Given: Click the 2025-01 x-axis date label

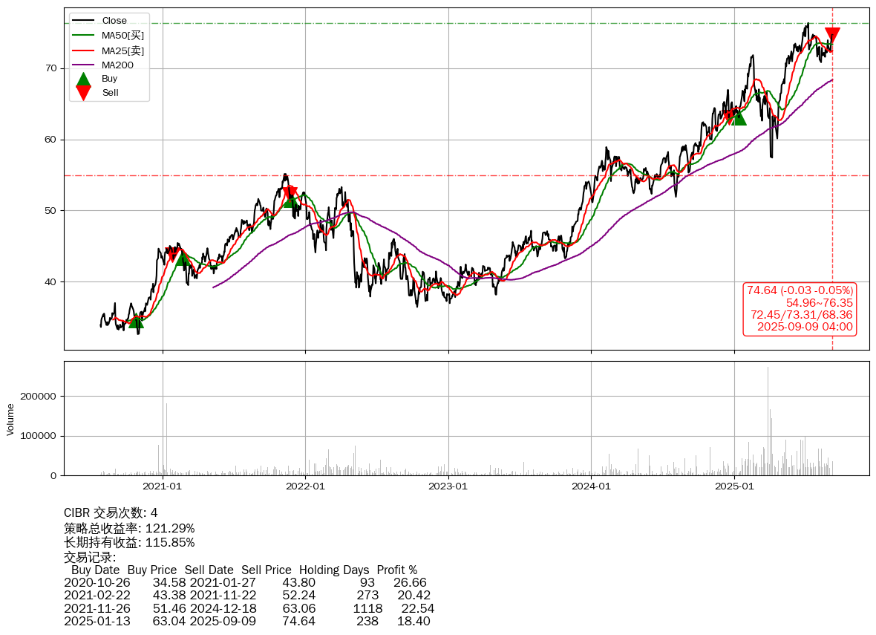Looking at the screenshot, I should (x=734, y=486).
